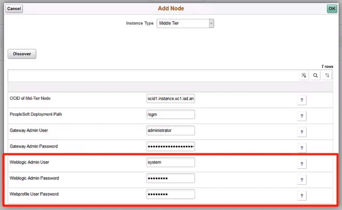
Task: Open the grid download to Excel icon
Action: [304, 75]
